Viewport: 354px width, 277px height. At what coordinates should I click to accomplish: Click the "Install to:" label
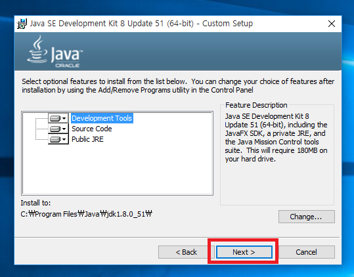[x=35, y=203]
